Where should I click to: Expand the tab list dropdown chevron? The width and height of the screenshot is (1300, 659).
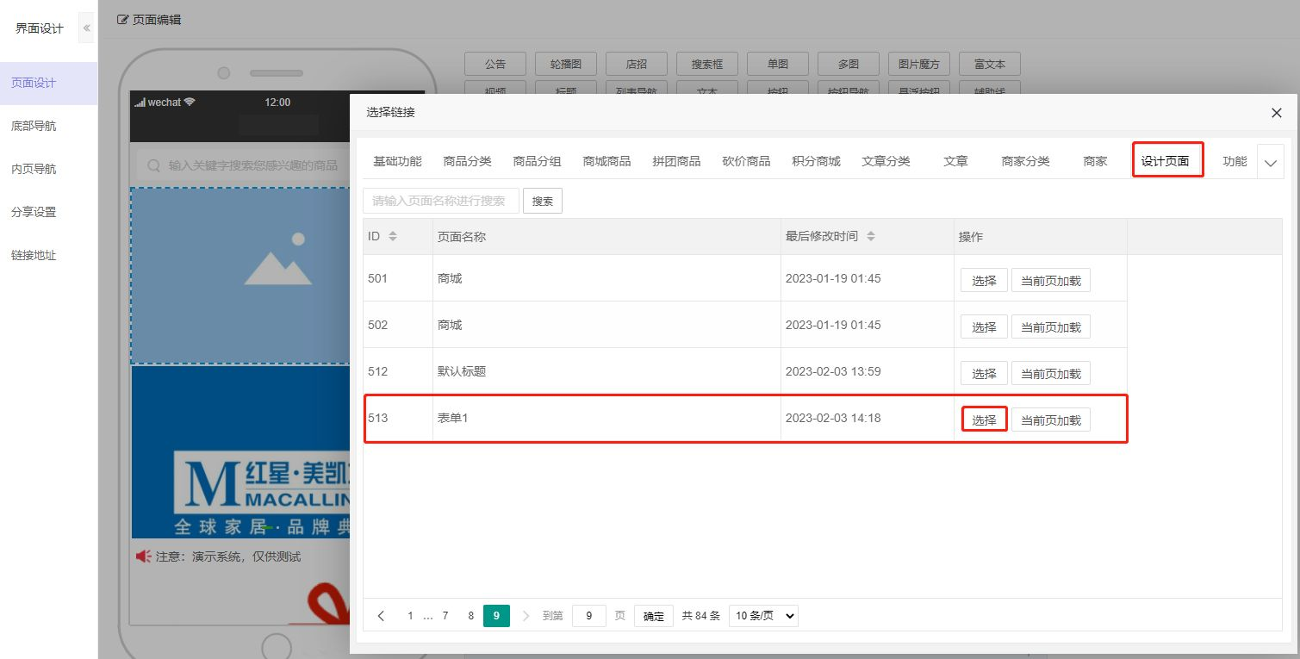(1271, 162)
